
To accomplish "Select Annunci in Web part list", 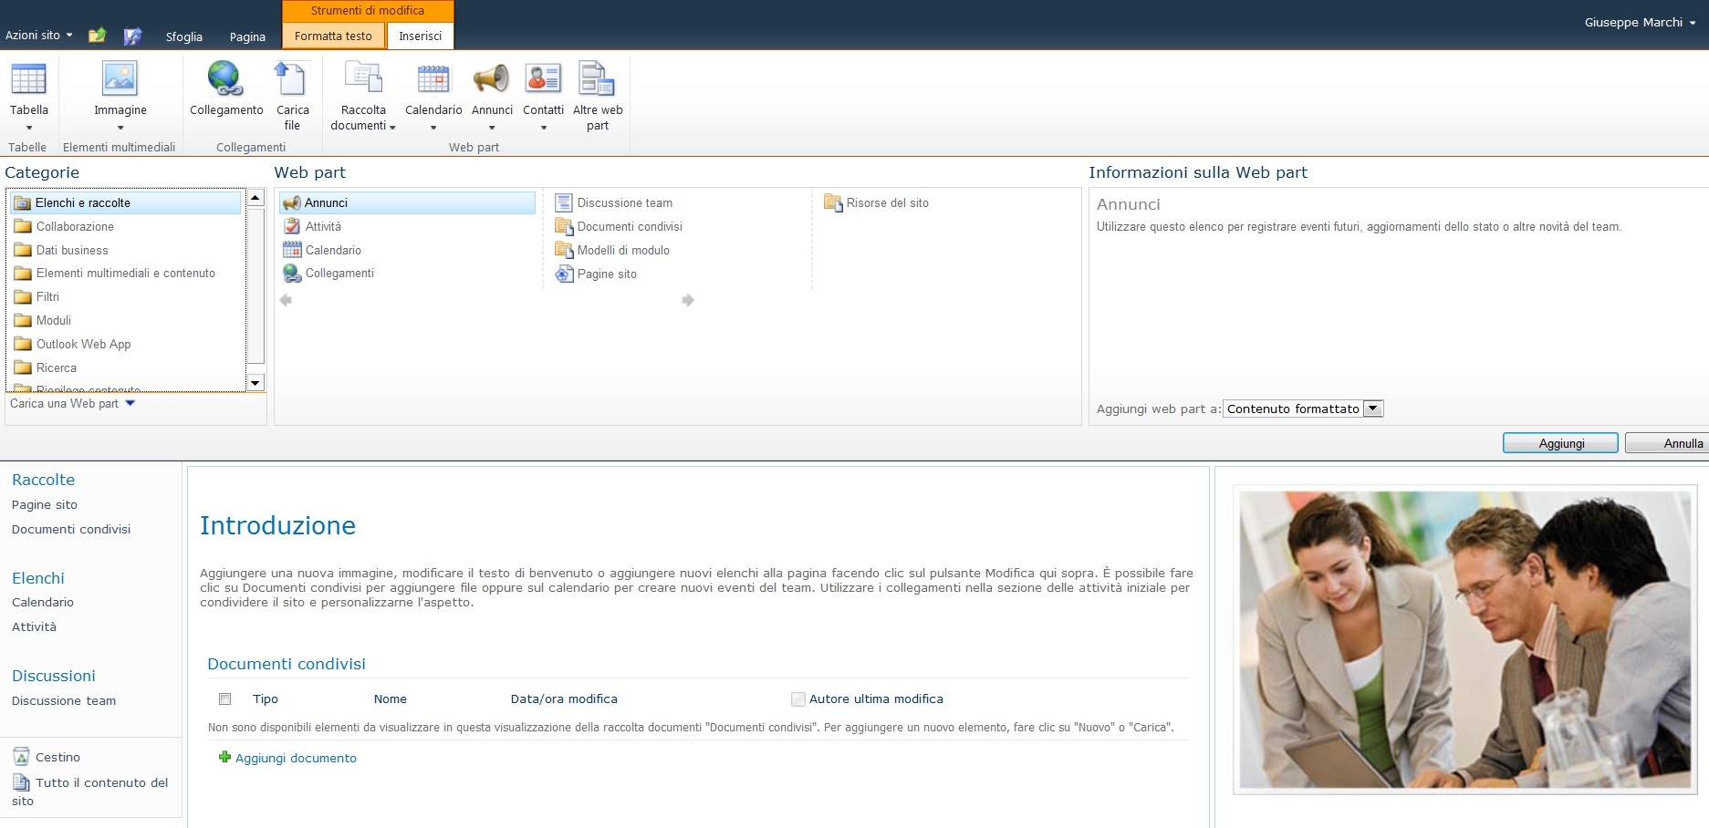I will (407, 202).
